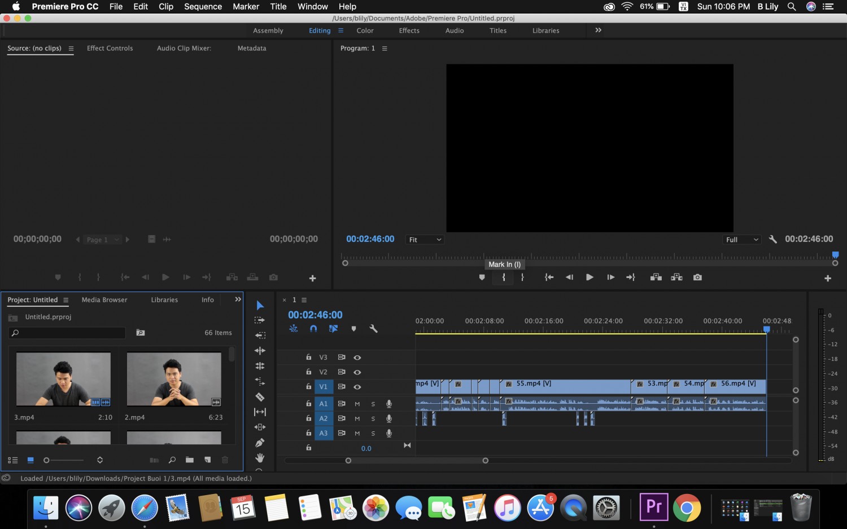Open timeline wrench settings
This screenshot has width=847, height=529.
373,329
